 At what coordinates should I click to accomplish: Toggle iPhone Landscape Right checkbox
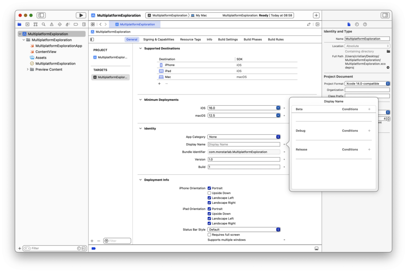coord(209,203)
